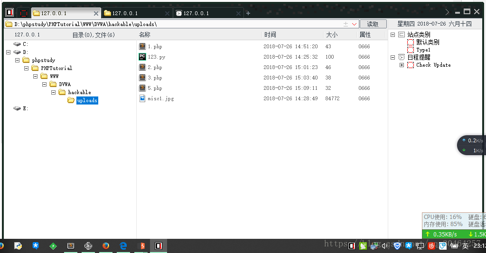Click the uploads folder icon in tree
Image resolution: width=486 pixels, height=253 pixels.
(71, 100)
